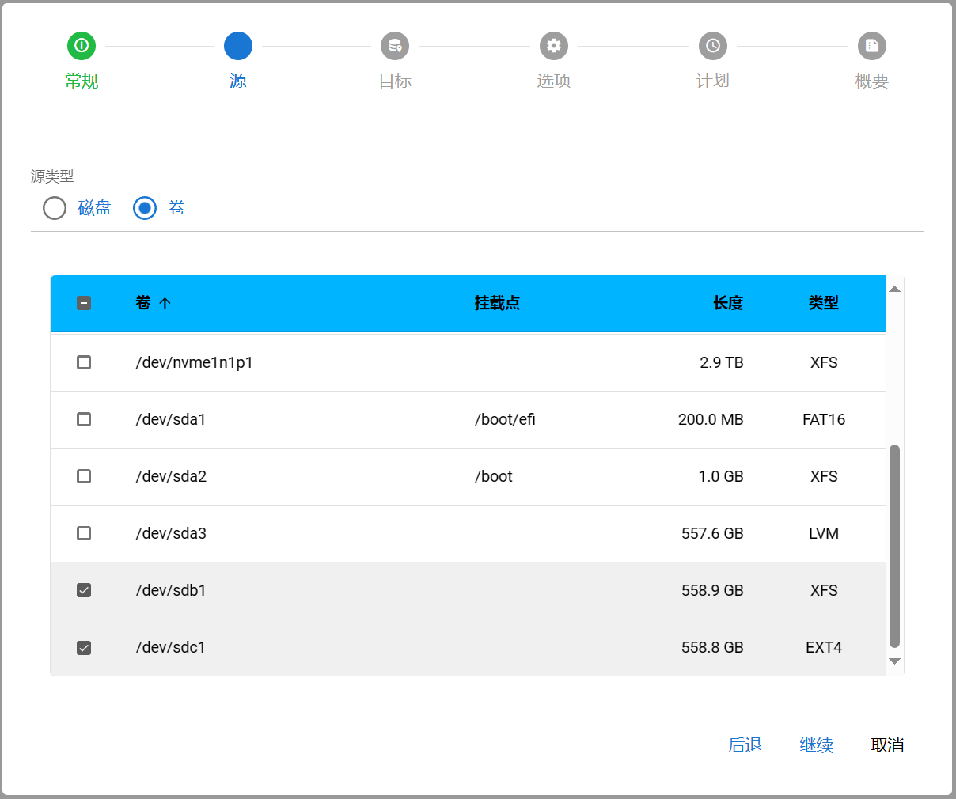Select the 磁盘 radio button
The height and width of the screenshot is (799, 956).
(x=55, y=208)
